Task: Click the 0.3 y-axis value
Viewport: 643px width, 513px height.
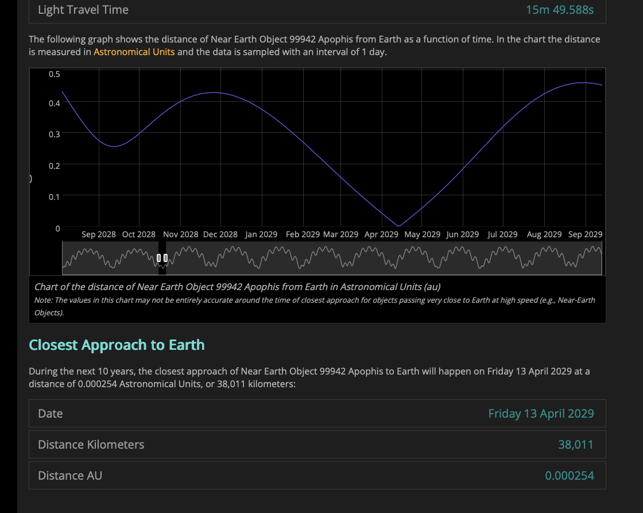Action: (55, 134)
